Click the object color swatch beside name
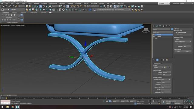This screenshot has height=109, width=194. 172,29
